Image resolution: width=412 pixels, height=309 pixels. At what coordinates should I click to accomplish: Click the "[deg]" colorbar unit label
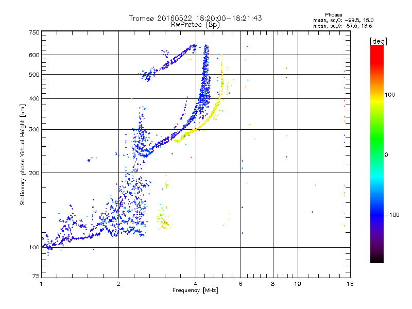[x=378, y=41]
